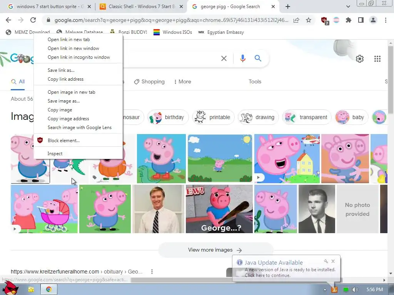Open the Windows ISOs bookmark
Image resolution: width=394 pixels, height=295 pixels.
[173, 32]
